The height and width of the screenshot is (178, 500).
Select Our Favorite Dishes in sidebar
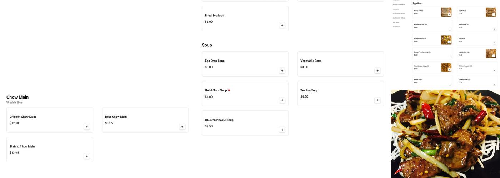tap(399, 18)
